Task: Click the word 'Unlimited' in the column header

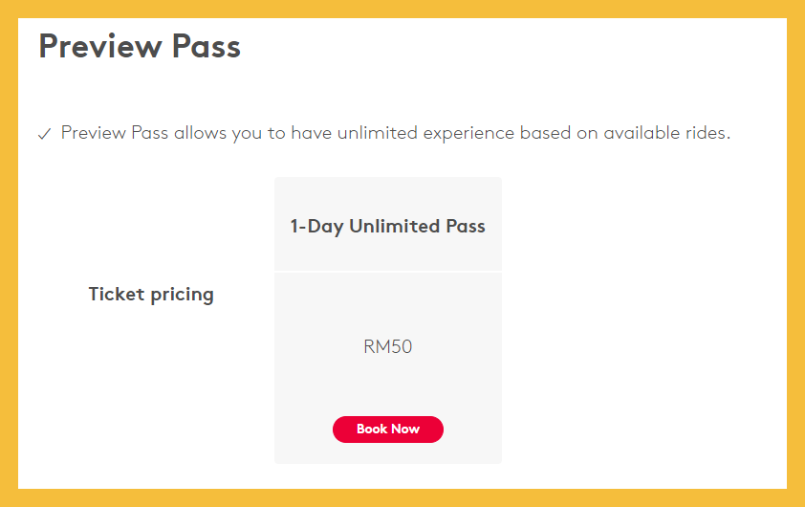Action: [x=392, y=227]
